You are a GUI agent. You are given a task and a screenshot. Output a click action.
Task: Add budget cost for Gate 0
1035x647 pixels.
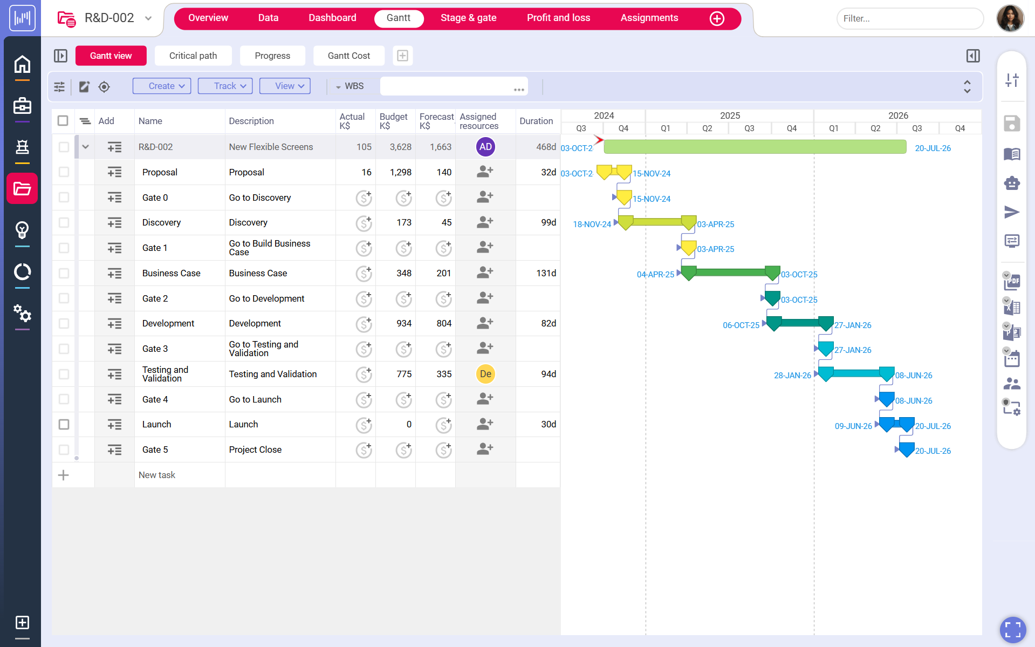click(x=403, y=198)
